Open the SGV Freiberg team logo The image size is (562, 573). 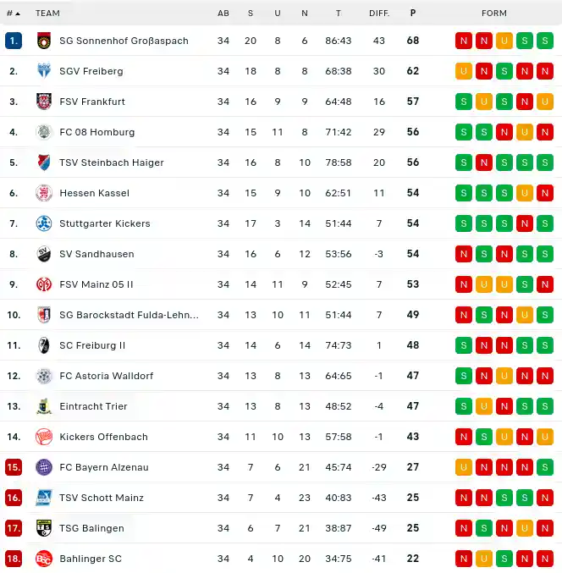[44, 71]
